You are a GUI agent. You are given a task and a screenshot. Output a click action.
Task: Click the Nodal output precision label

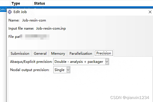[x=30, y=70]
